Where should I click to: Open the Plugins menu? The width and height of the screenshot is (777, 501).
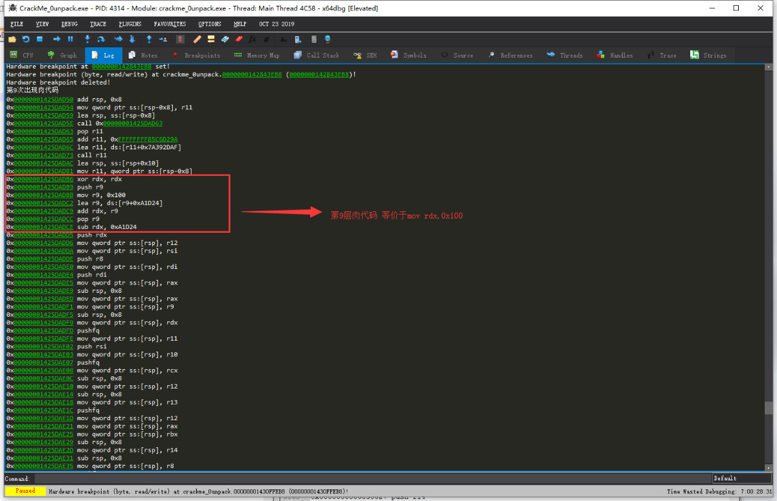coord(130,24)
